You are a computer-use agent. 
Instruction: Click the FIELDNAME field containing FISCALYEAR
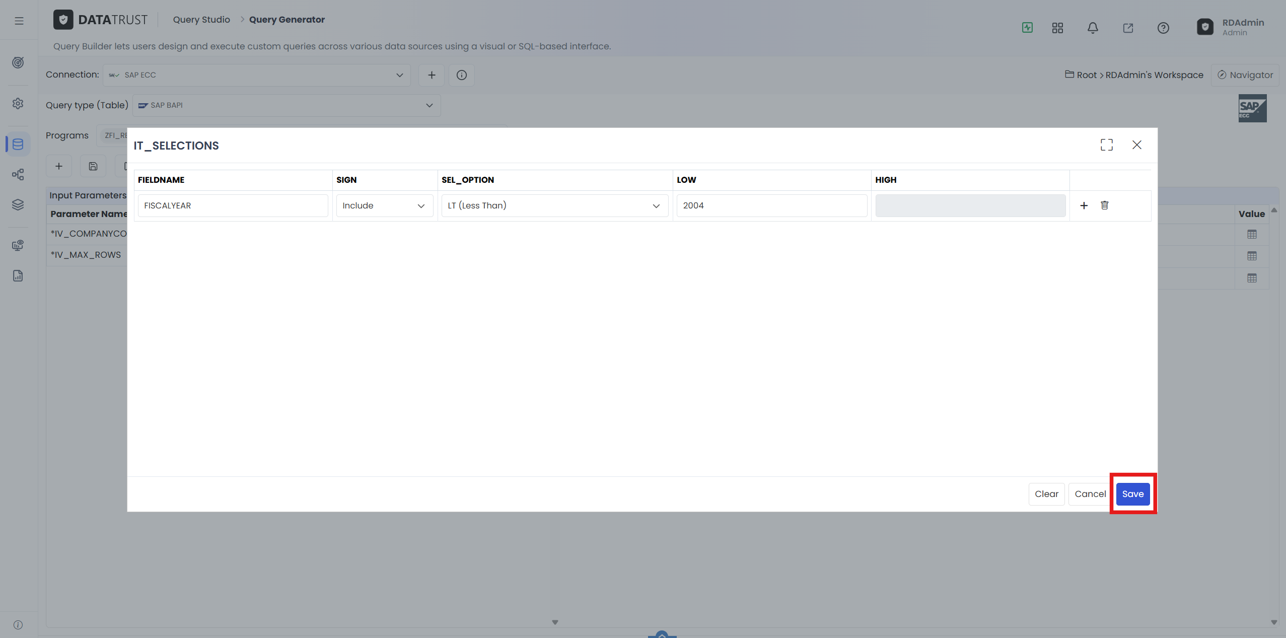coord(233,205)
